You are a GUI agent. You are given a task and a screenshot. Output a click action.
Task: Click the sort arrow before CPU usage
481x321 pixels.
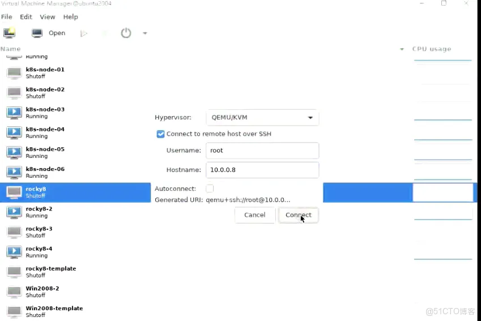pos(402,49)
